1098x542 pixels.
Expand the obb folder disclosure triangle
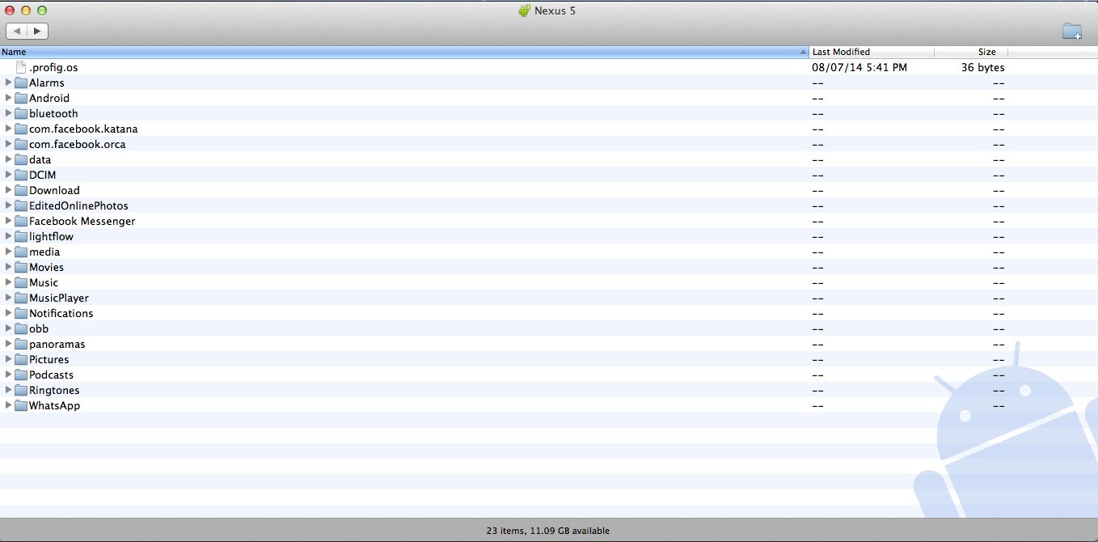click(x=8, y=328)
